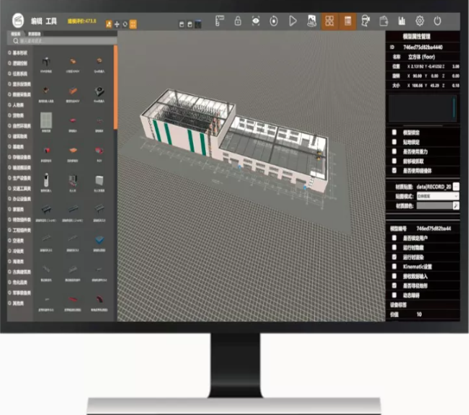Click the highlighted four-square grid icon
Viewport: 469px width, 415px height.
point(329,22)
